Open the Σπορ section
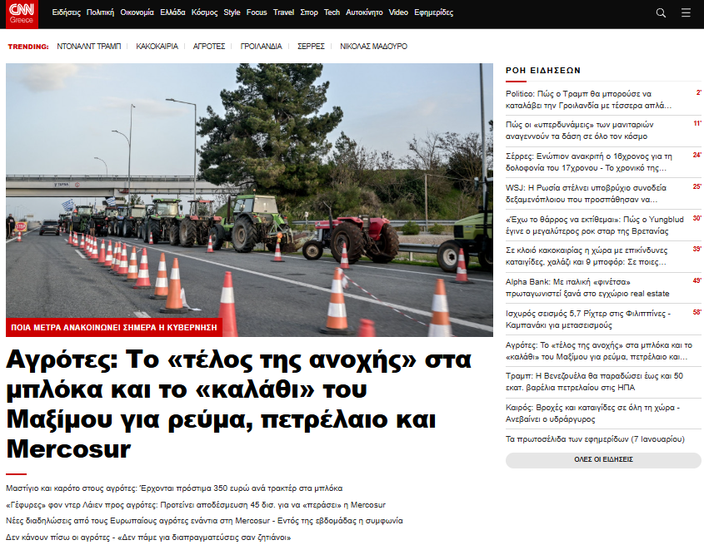The height and width of the screenshot is (545, 704). pyautogui.click(x=308, y=13)
